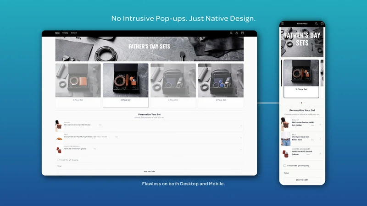The image size is (367, 206).
Task: Tap the mobile ADD TO CART button
Action: pyautogui.click(x=302, y=180)
